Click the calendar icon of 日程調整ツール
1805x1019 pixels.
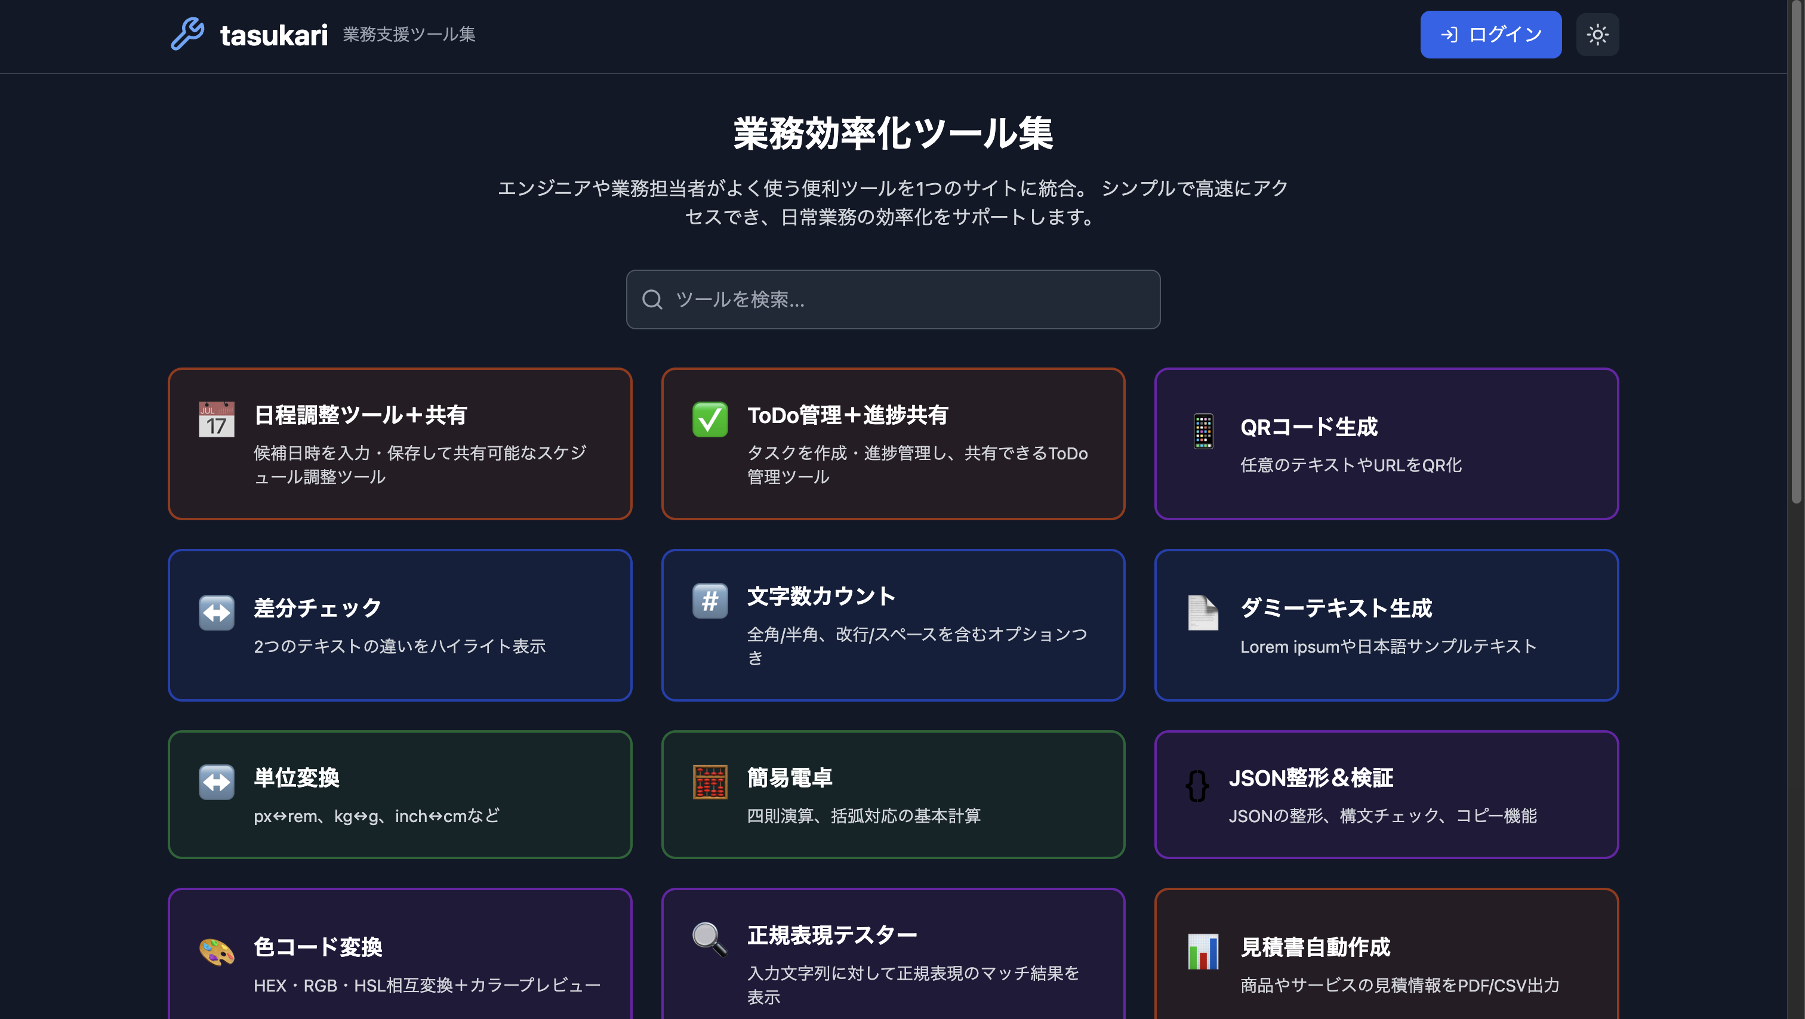click(217, 419)
